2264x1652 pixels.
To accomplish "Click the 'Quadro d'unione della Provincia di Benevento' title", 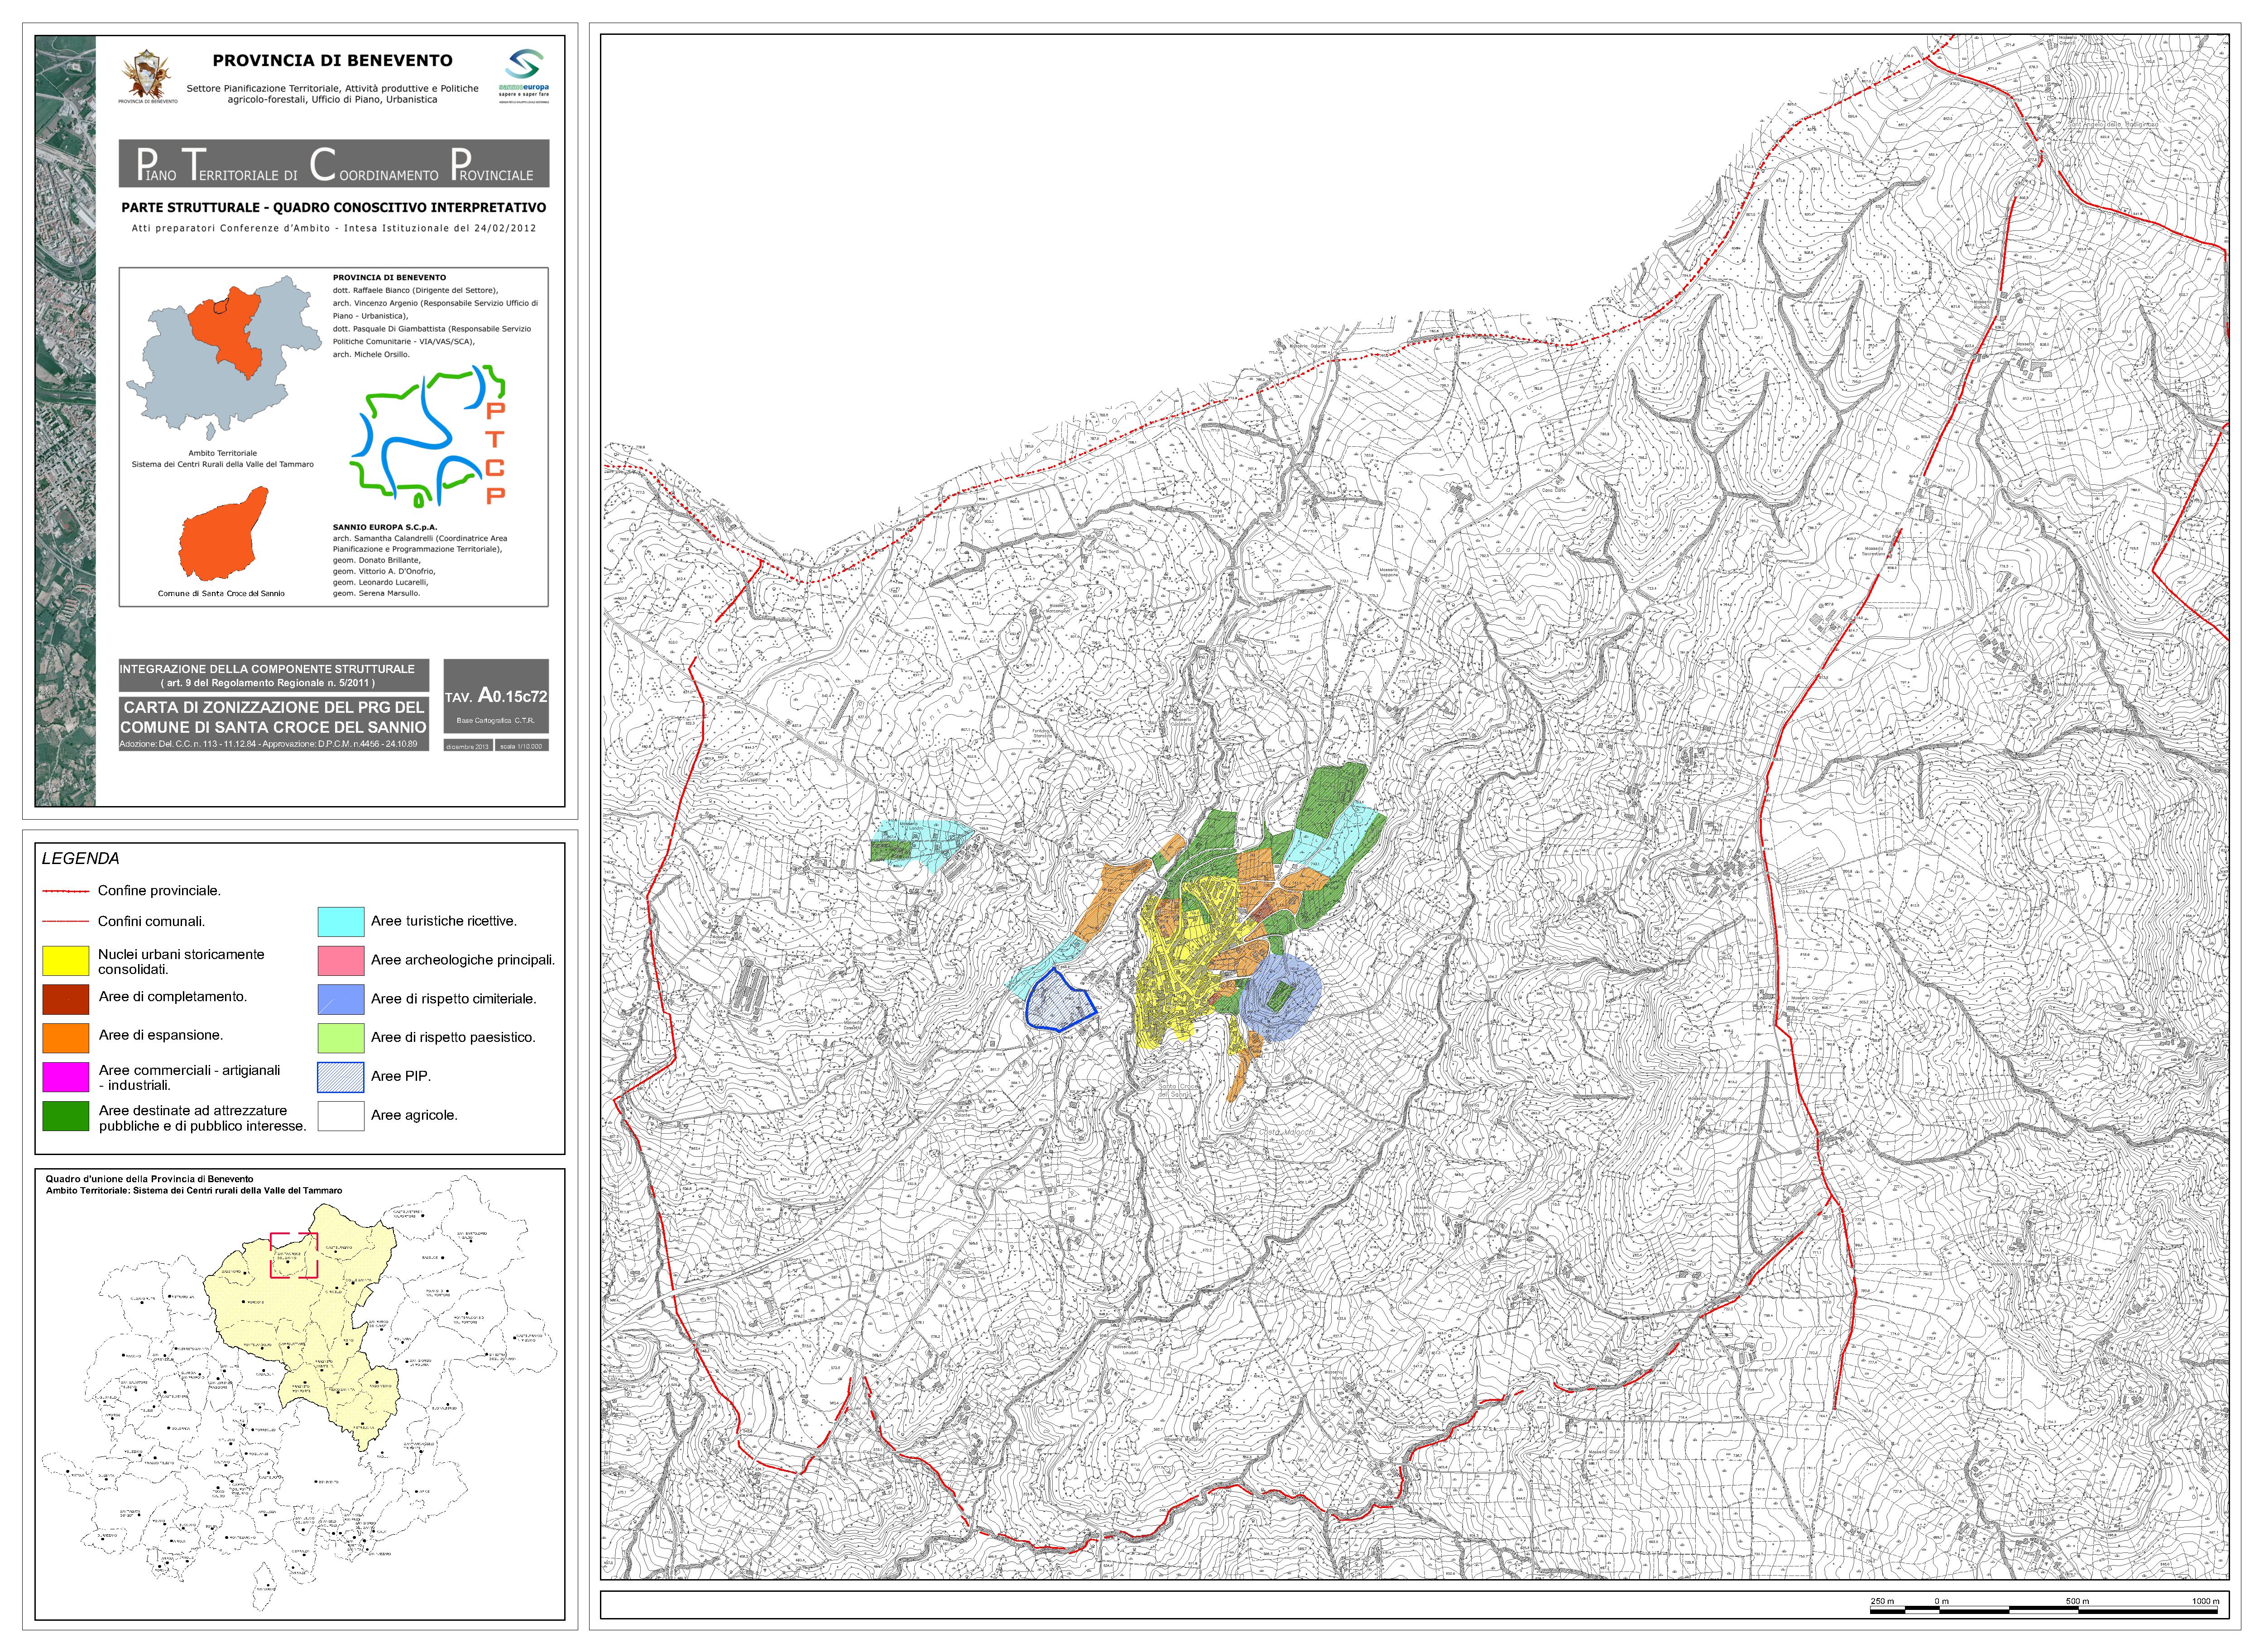I will [149, 1180].
